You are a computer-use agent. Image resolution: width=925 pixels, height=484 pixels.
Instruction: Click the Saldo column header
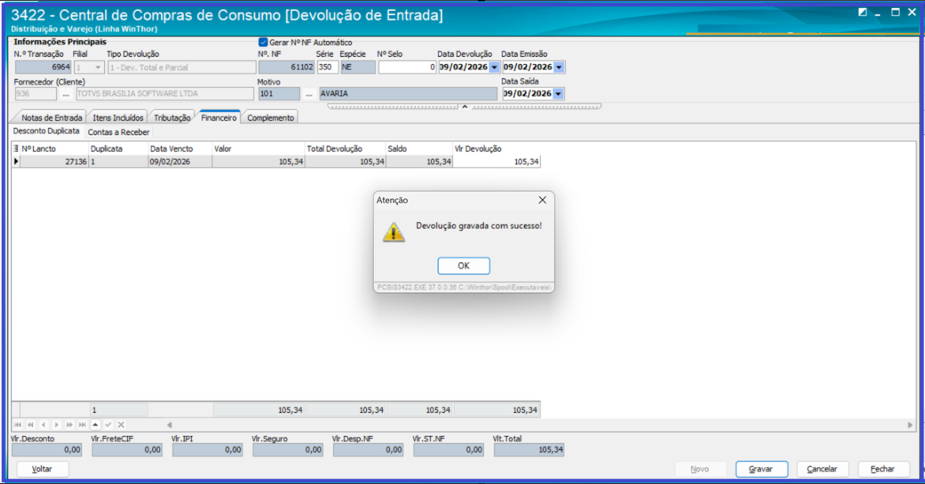pos(419,148)
